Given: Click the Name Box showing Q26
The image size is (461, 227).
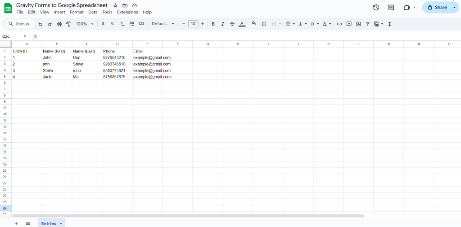Looking at the screenshot, I should click(x=14, y=36).
